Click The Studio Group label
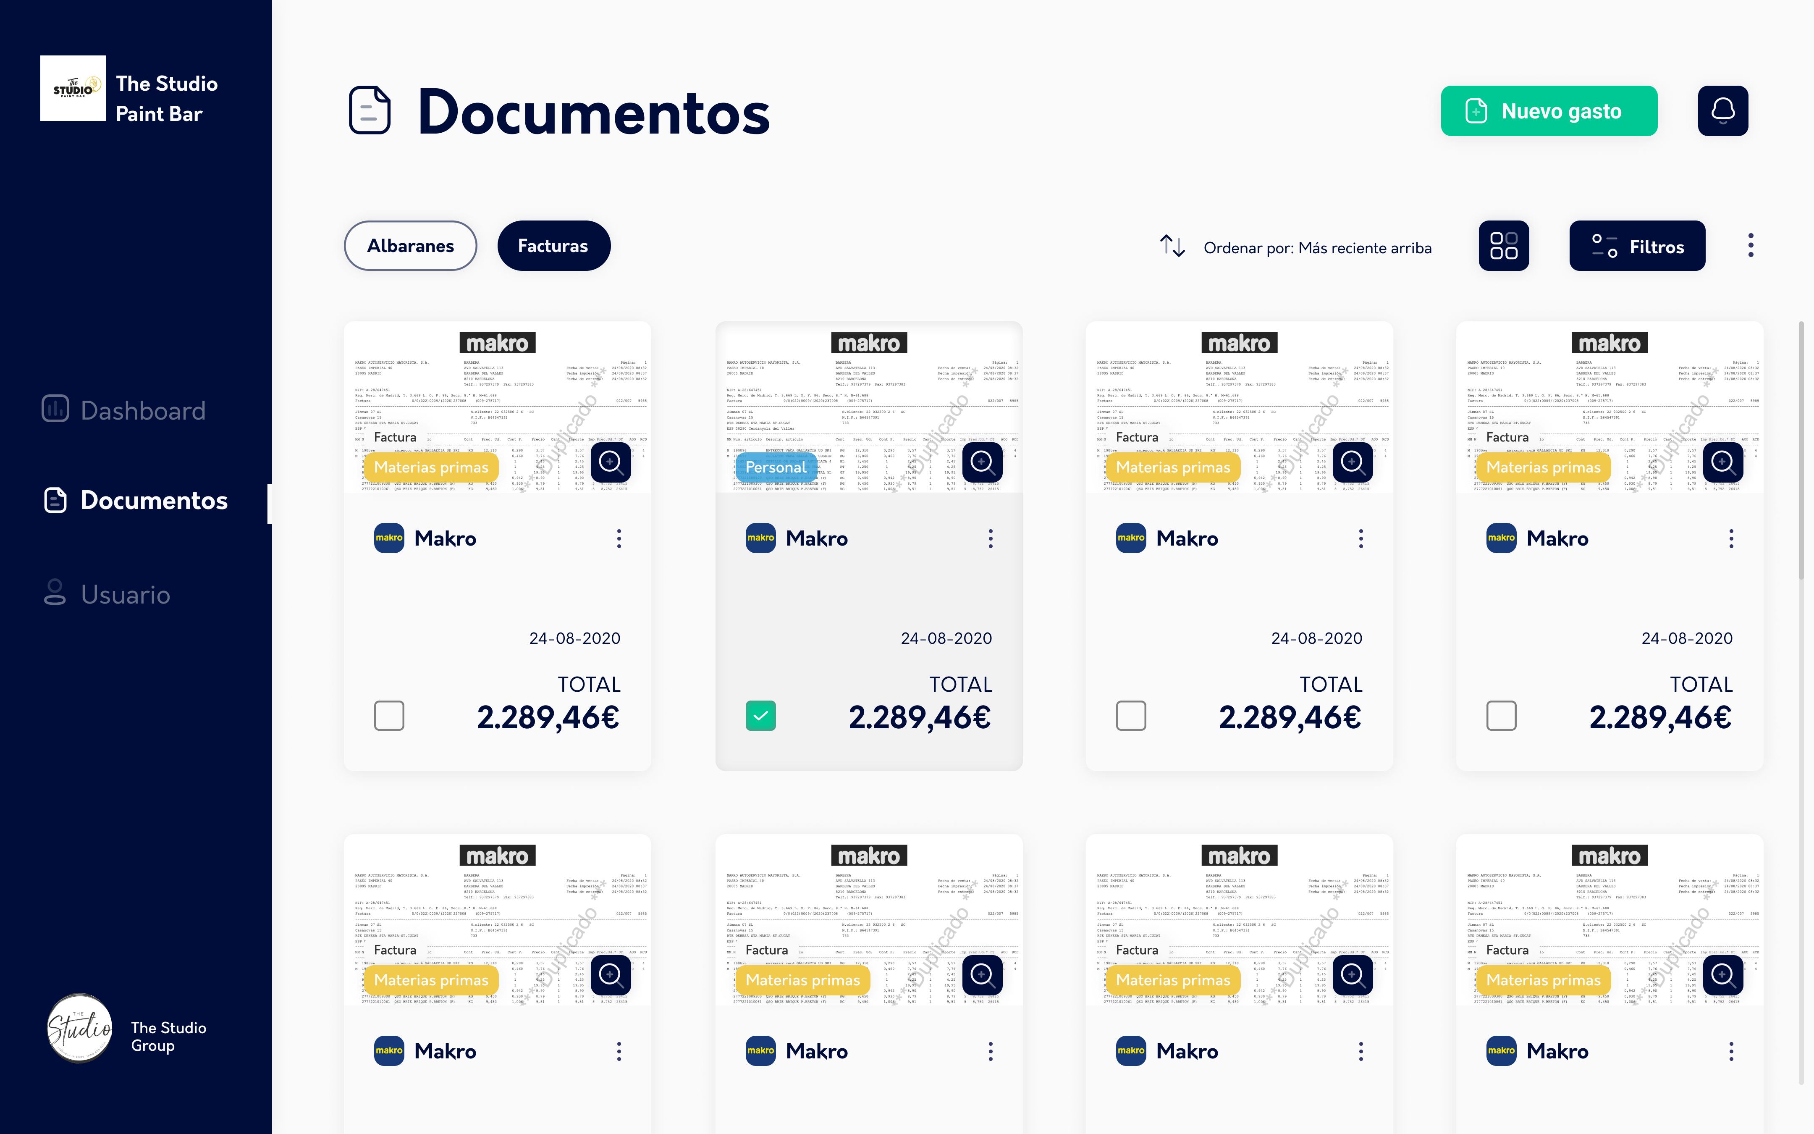This screenshot has width=1814, height=1134. [169, 1037]
